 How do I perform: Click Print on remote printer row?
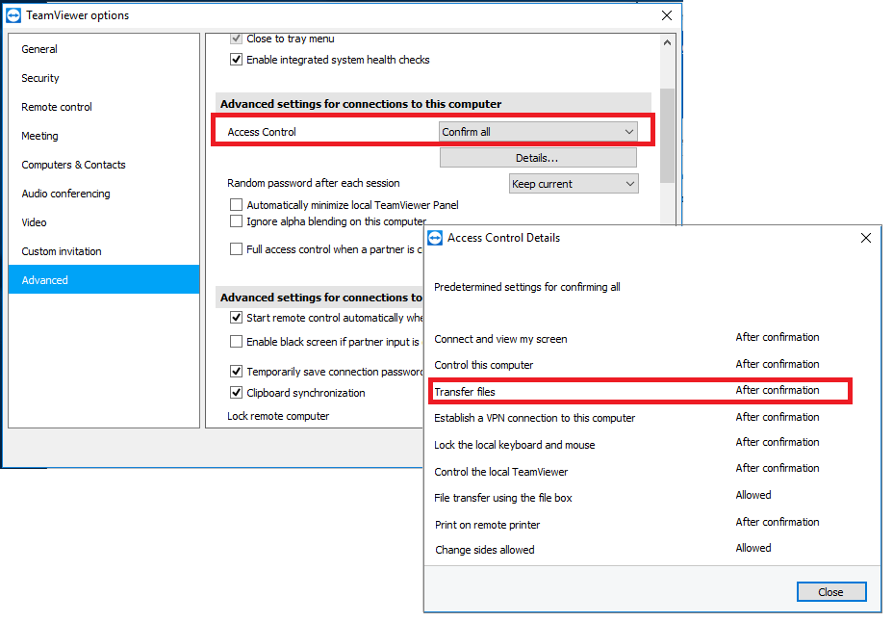pos(626,524)
